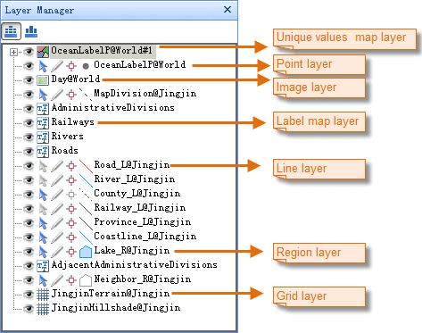Select the OceanLabelP@World#1 layer name
The image size is (422, 333).
click(x=102, y=51)
